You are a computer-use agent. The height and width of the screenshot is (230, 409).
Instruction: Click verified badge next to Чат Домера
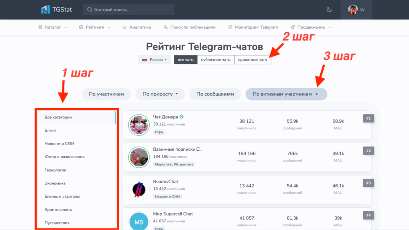tap(182, 117)
